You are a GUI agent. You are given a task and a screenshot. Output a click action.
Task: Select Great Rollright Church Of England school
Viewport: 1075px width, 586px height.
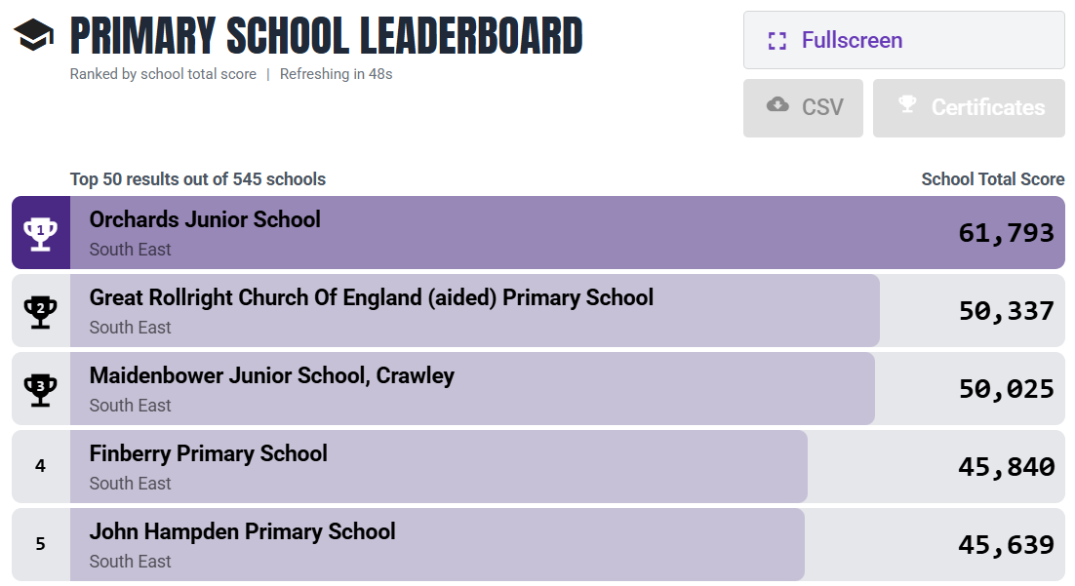(371, 298)
